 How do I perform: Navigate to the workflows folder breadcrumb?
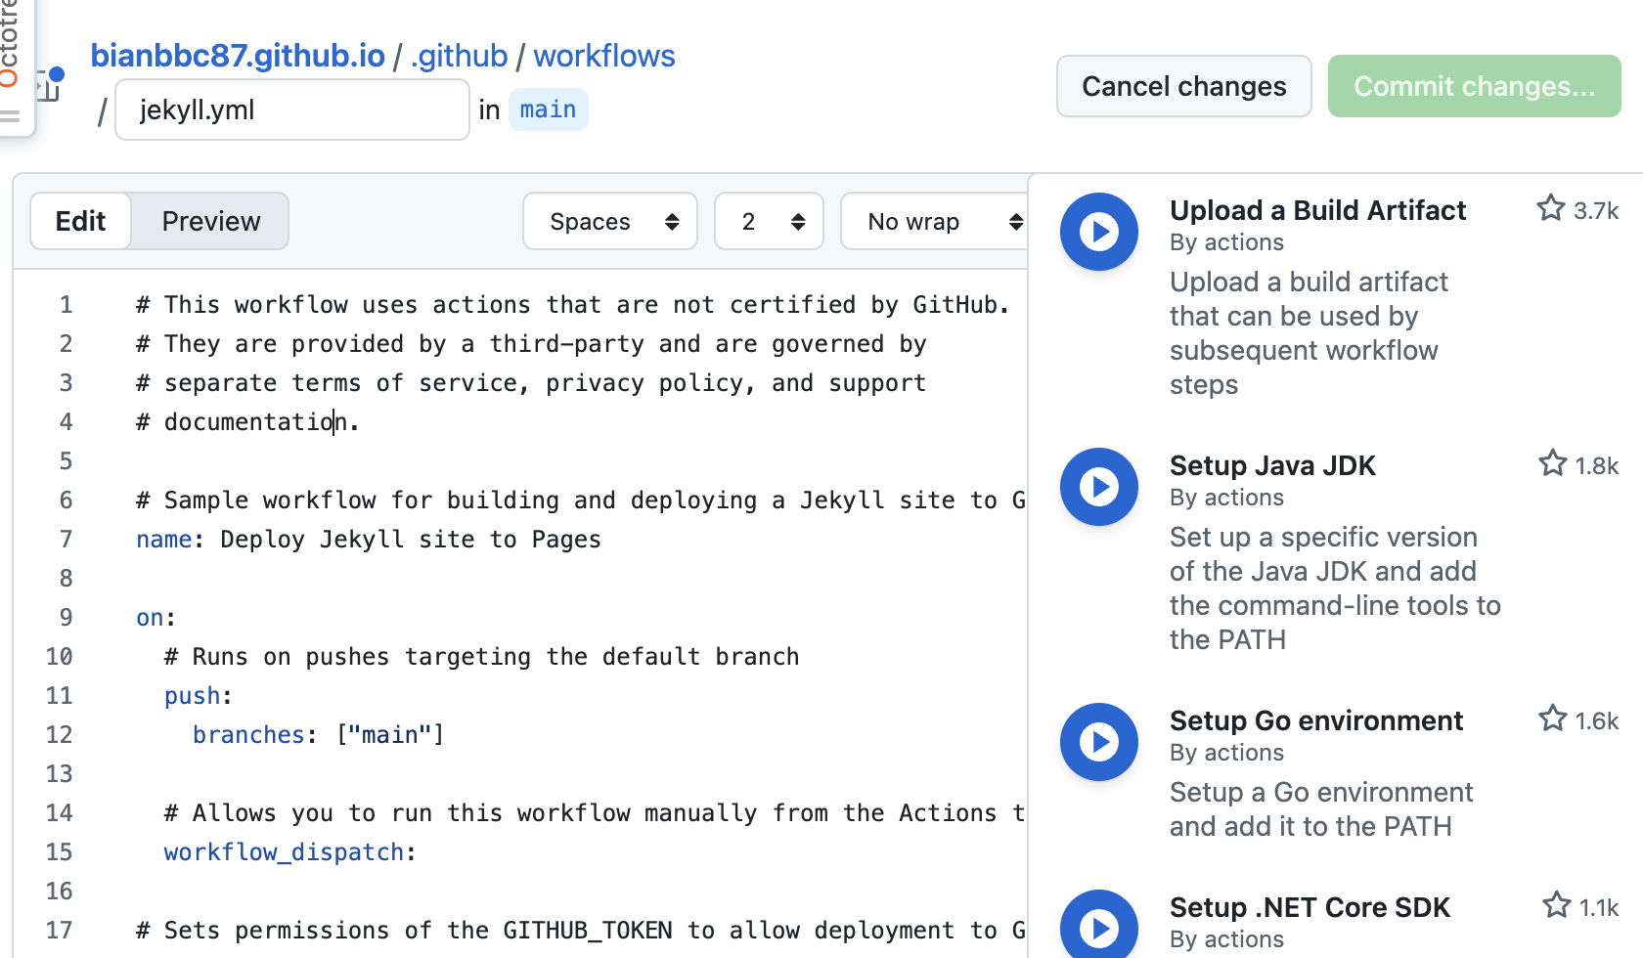click(x=603, y=56)
